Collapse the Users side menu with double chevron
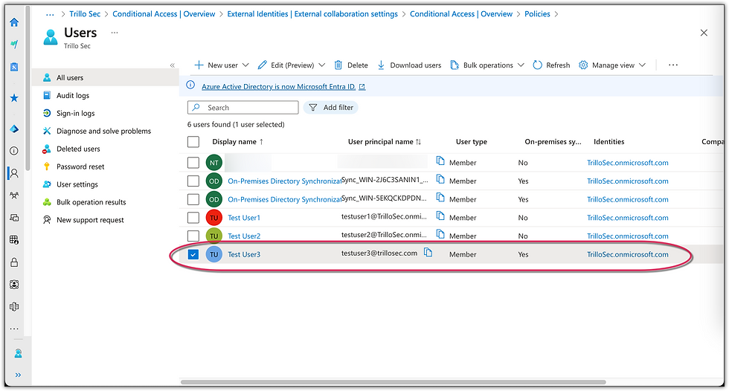 (173, 65)
